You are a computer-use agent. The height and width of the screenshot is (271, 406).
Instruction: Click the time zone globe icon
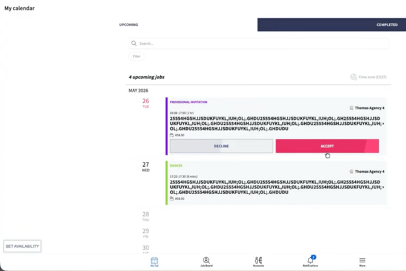pyautogui.click(x=353, y=77)
